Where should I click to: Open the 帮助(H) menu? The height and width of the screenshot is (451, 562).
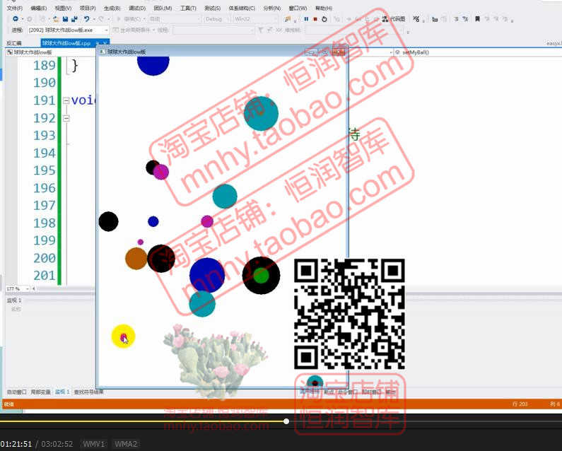(x=324, y=8)
